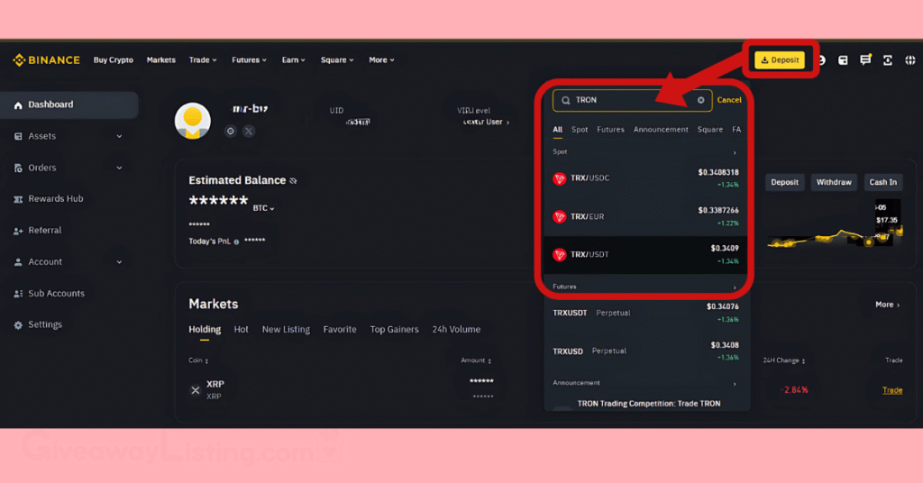Open Markets in top navigation
The height and width of the screenshot is (483, 923).
(160, 60)
